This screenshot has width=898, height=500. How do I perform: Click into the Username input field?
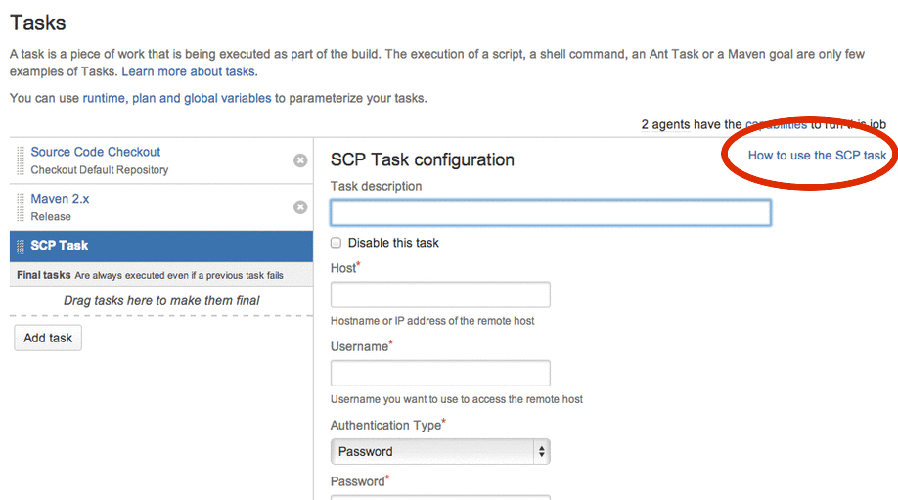(440, 373)
